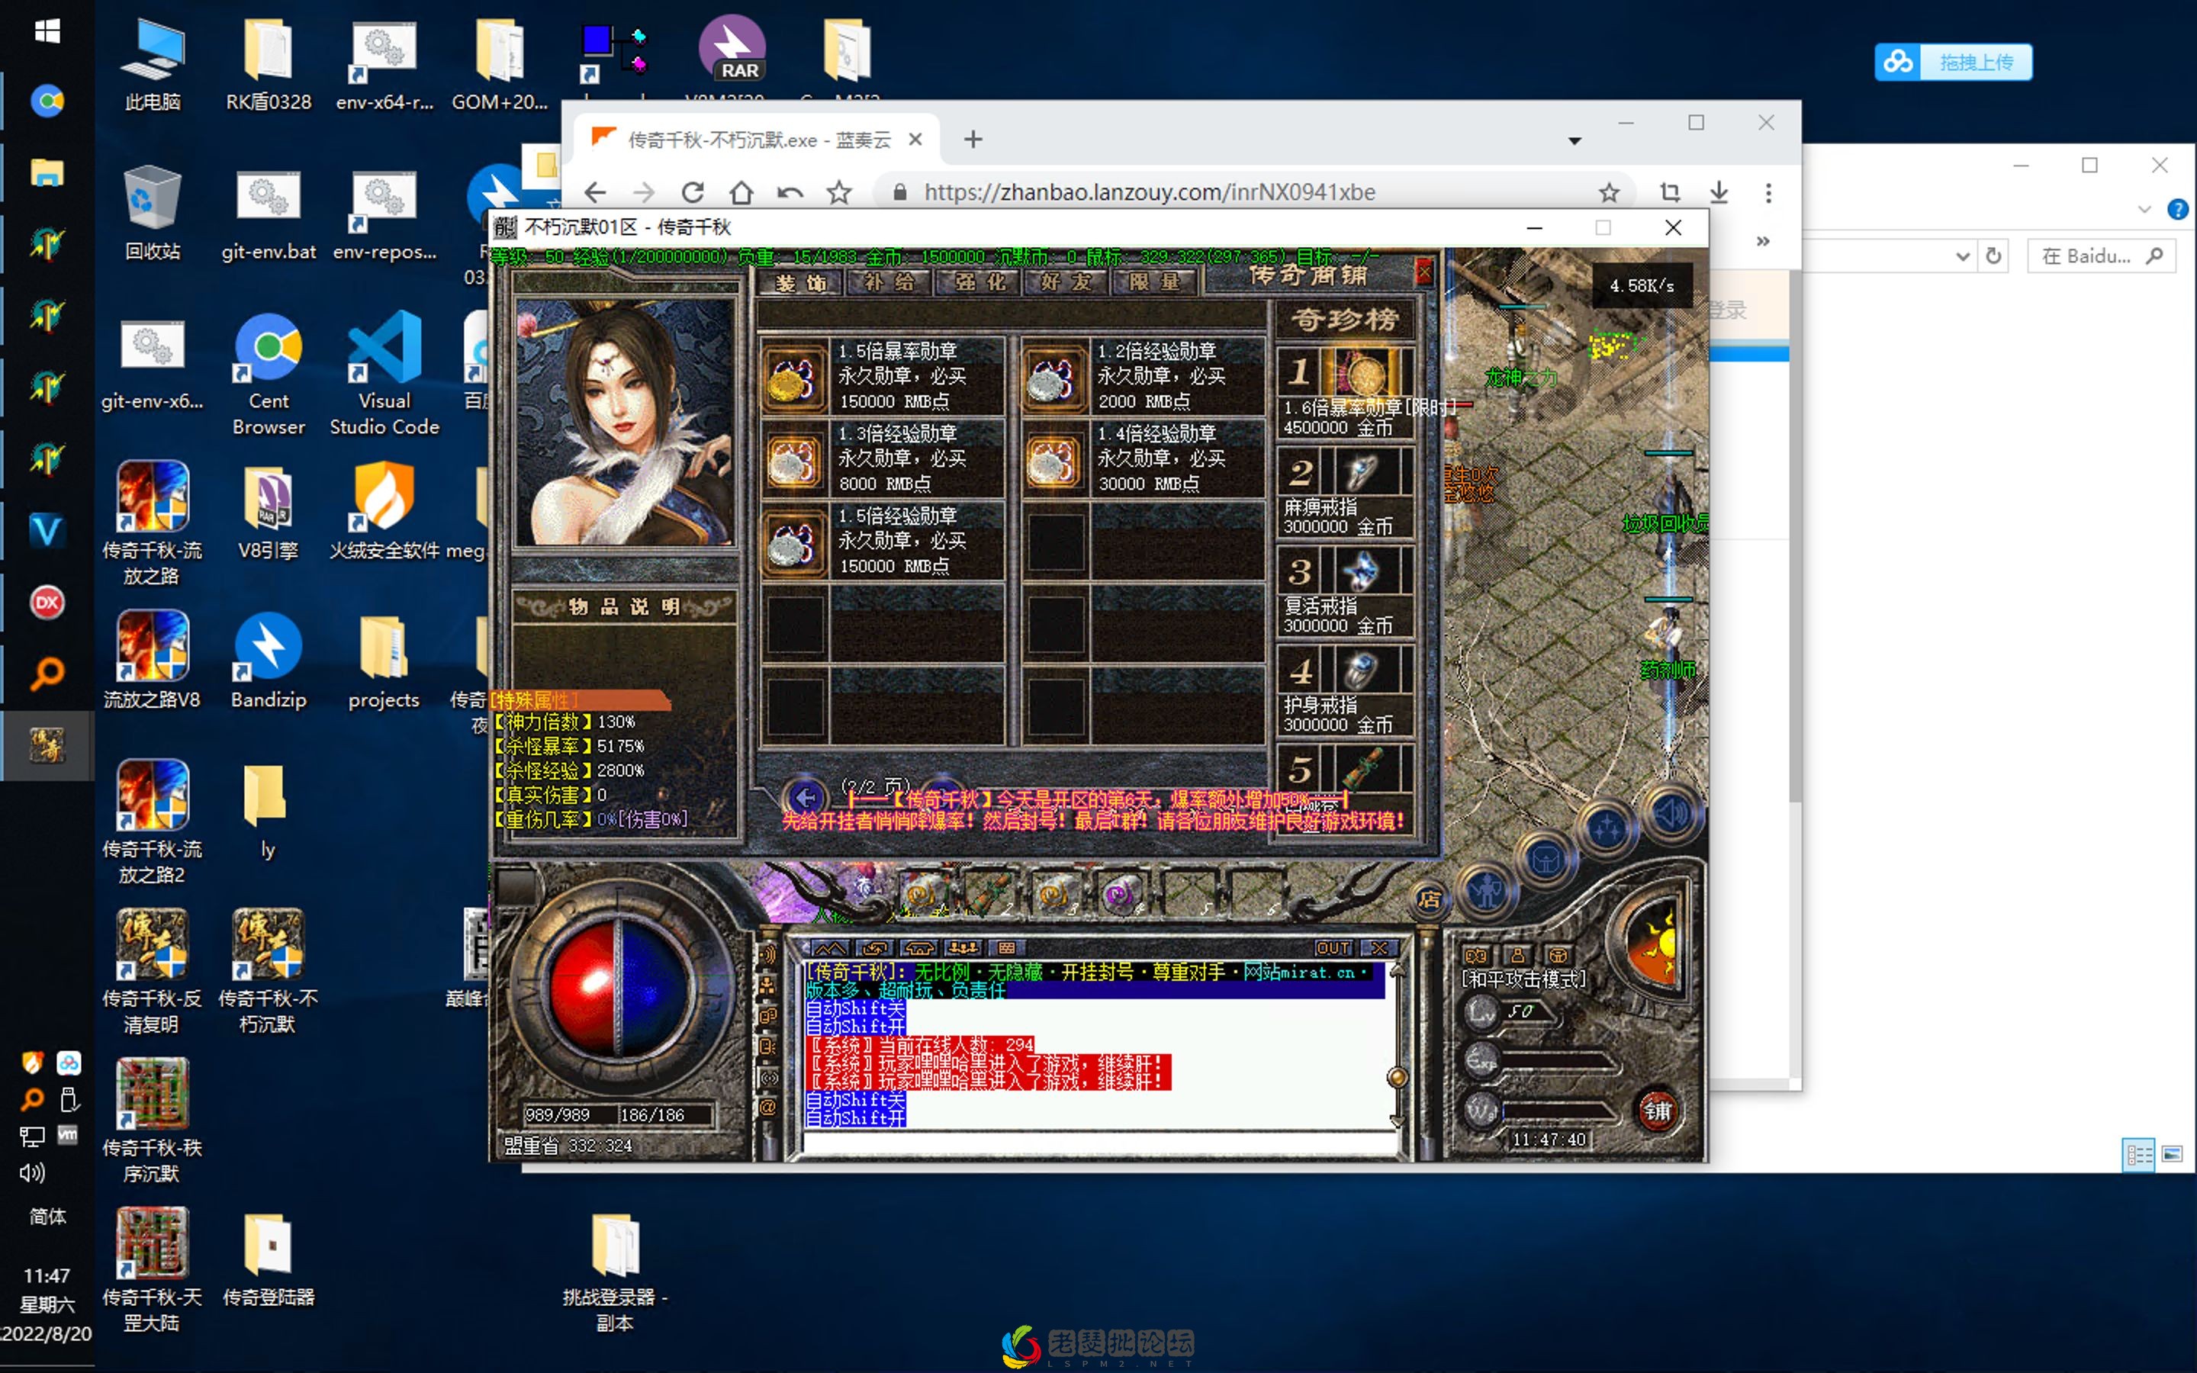Click the chat scrollbar gold thumb
The image size is (2197, 1373).
point(1398,1078)
